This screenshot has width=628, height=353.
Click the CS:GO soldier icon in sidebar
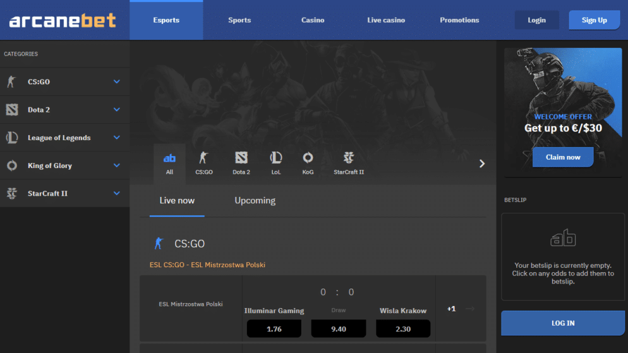[11, 81]
